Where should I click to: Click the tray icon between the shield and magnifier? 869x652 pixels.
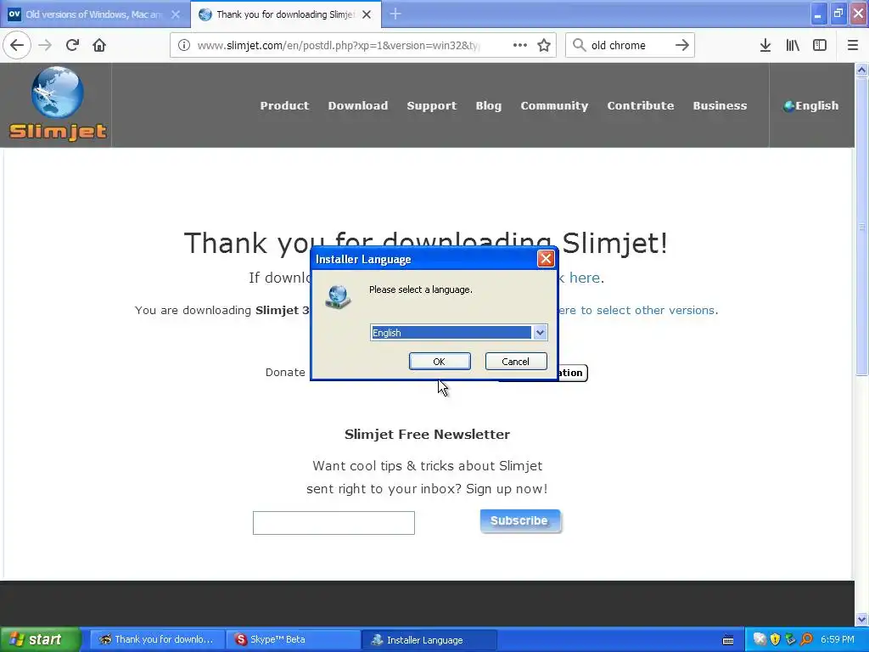[x=790, y=639]
